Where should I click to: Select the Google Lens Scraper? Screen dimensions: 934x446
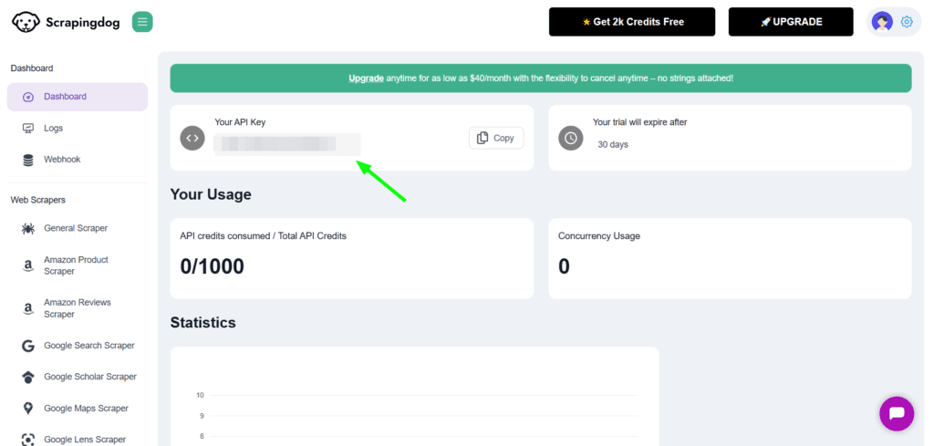coord(85,440)
